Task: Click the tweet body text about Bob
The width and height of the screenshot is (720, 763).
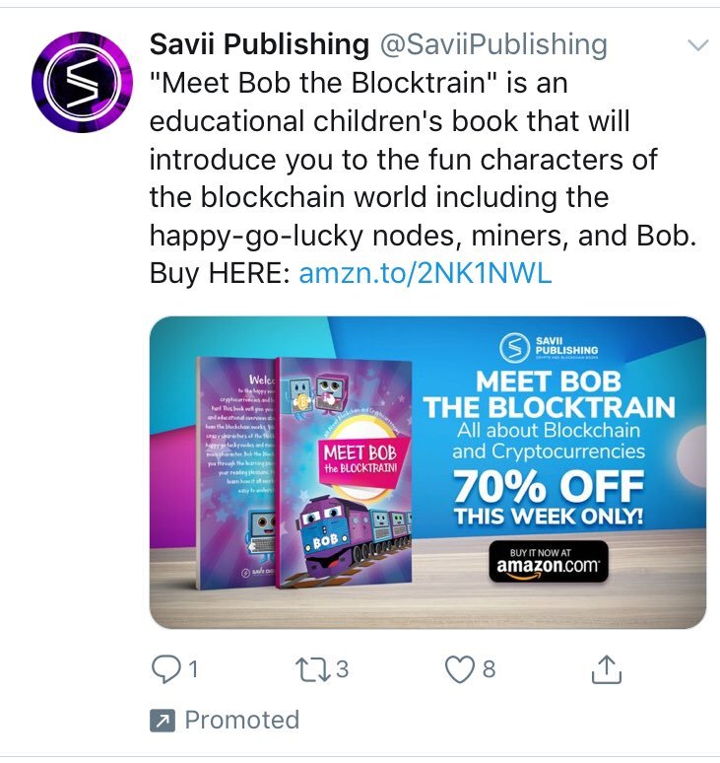Action: [x=423, y=177]
